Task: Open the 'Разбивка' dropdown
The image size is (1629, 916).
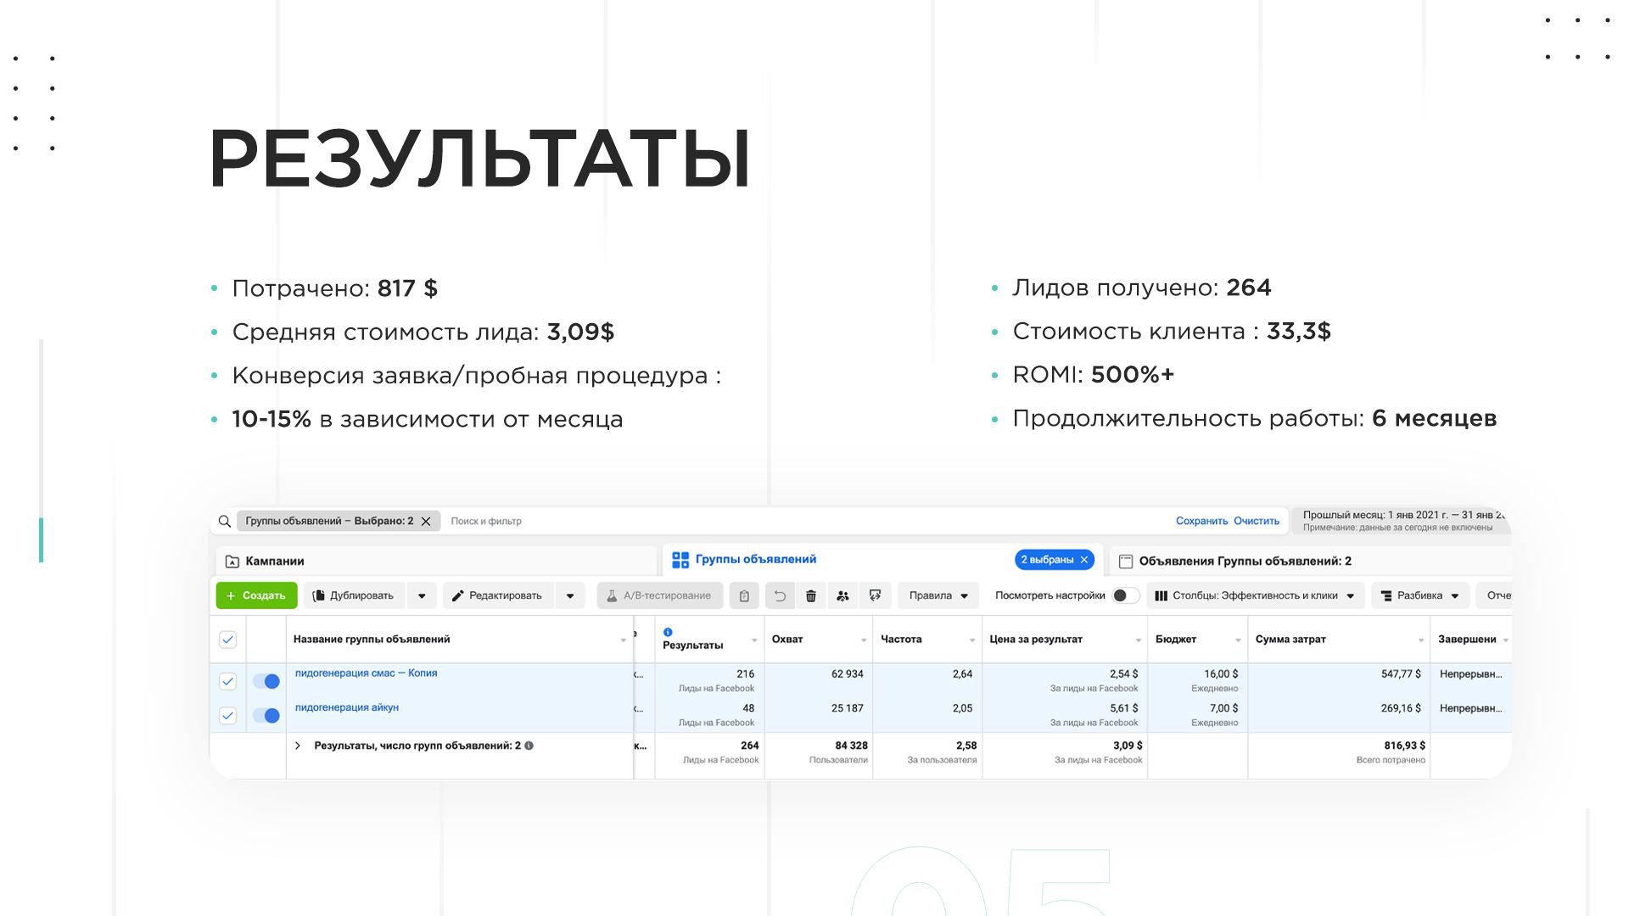Action: (x=1419, y=595)
